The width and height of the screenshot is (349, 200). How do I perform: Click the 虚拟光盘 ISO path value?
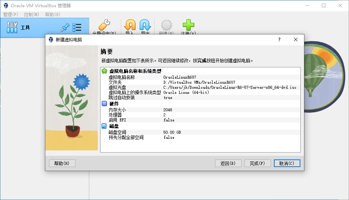coord(230,87)
